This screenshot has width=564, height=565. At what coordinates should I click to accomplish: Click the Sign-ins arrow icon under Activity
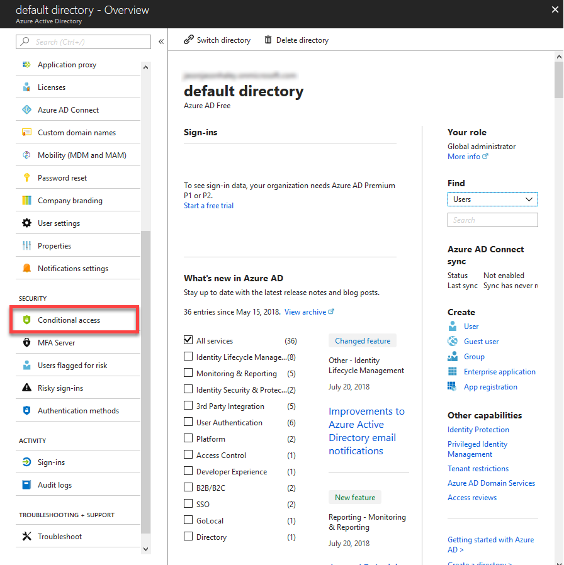point(26,462)
